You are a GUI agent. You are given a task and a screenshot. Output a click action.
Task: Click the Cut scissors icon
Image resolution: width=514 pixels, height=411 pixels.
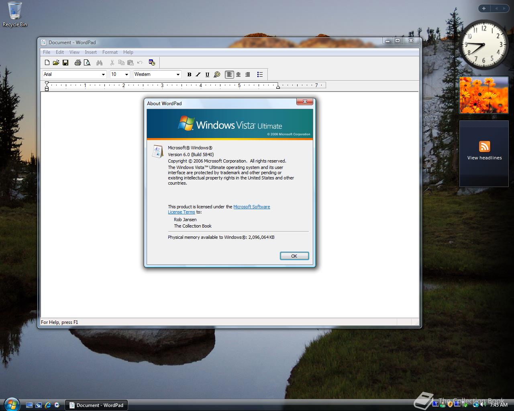[x=112, y=63]
